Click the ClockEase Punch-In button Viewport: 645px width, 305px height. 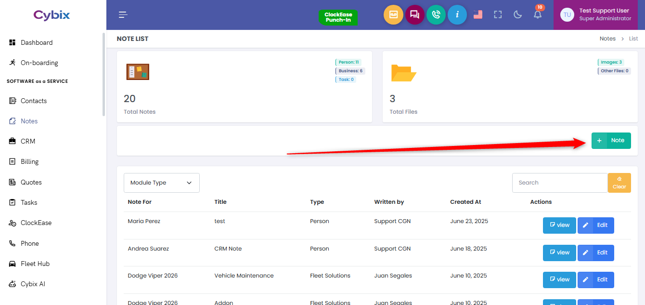[x=338, y=17]
